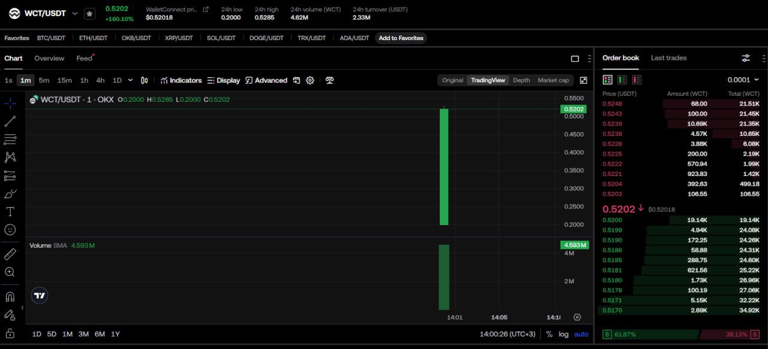
Task: Collapse the drawing toolbar with the small arrow
Action: pyautogui.click(x=22, y=308)
